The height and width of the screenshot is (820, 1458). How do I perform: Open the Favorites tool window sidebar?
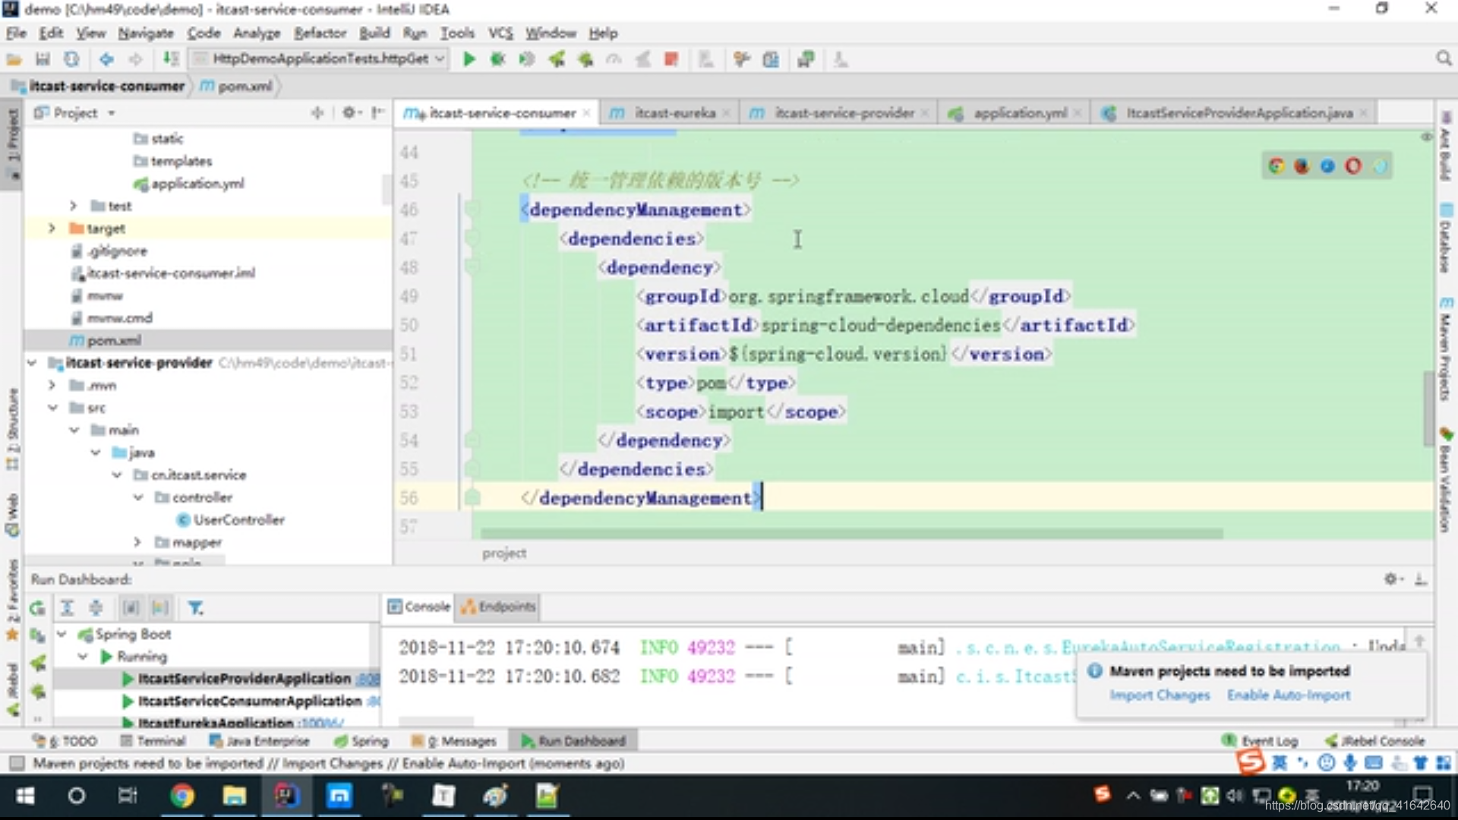coord(12,600)
